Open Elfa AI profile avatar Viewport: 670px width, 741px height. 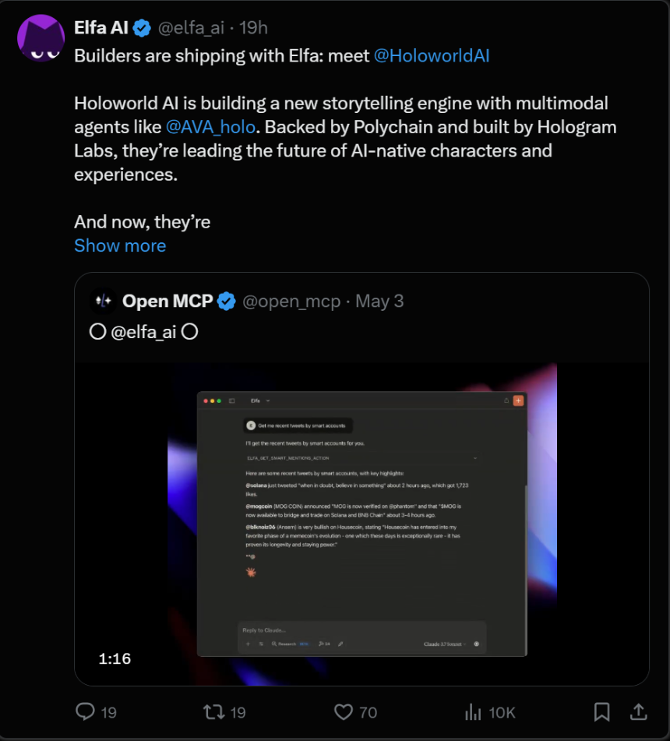click(x=41, y=37)
